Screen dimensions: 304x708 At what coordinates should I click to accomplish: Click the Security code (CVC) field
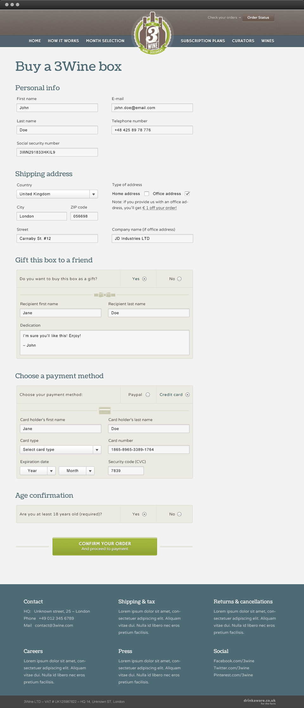[126, 471]
